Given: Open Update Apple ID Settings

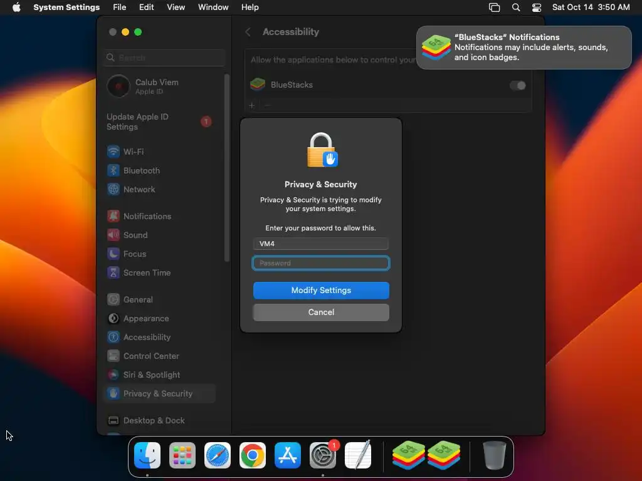Looking at the screenshot, I should tap(160, 122).
